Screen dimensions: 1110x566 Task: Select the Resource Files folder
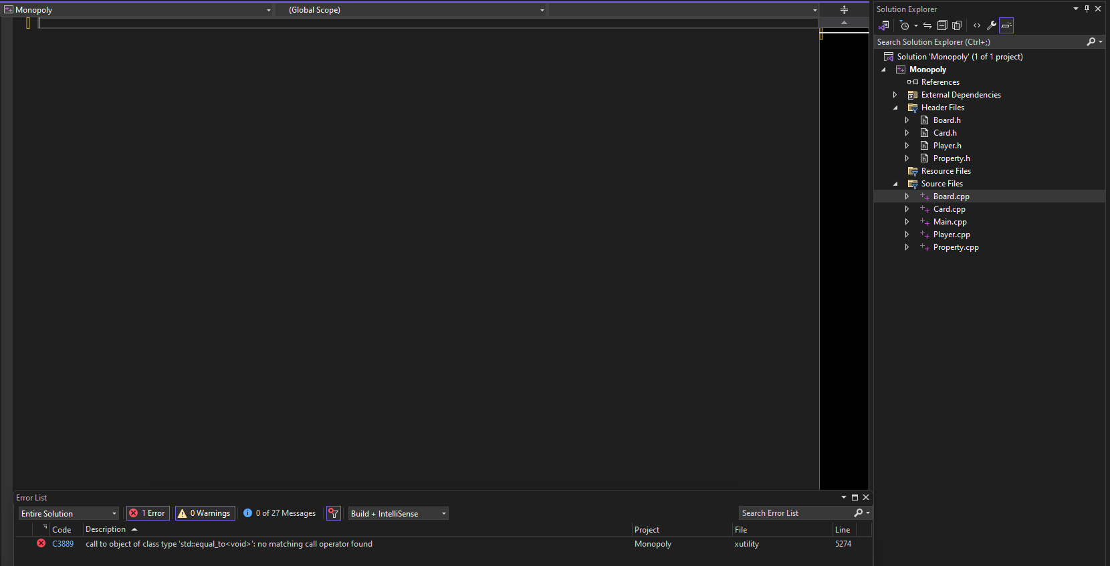point(946,171)
